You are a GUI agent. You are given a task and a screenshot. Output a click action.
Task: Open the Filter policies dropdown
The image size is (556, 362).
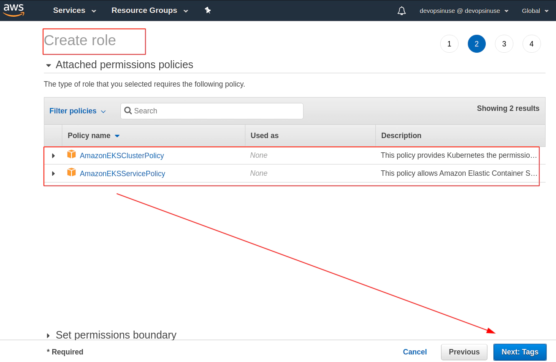pyautogui.click(x=78, y=111)
